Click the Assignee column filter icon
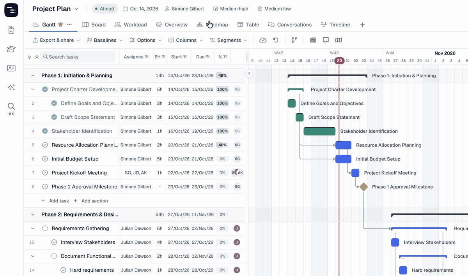The width and height of the screenshot is (468, 276). pos(147,57)
